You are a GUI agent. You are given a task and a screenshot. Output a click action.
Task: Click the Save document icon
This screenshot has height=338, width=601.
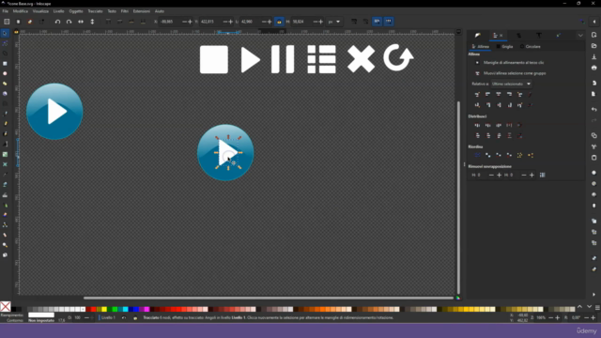594,56
